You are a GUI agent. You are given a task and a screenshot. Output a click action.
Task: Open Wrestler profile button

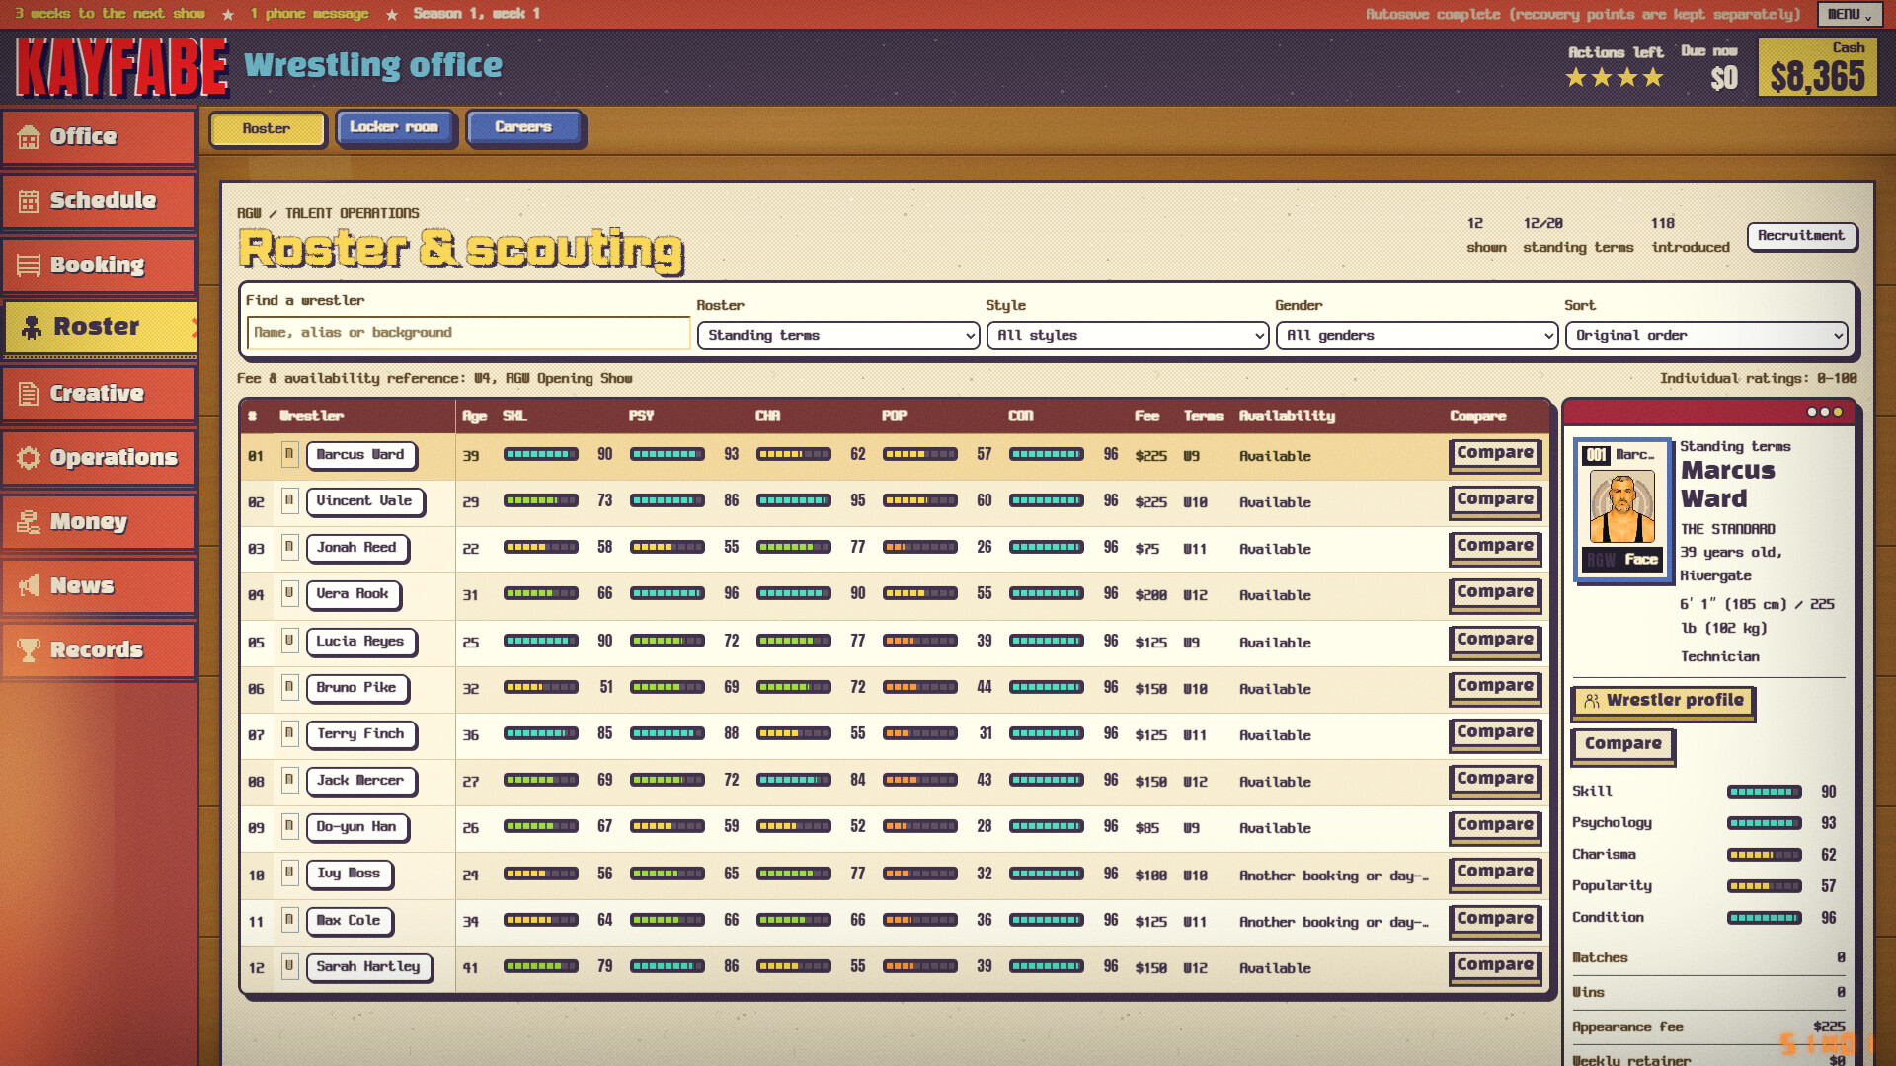[1662, 701]
